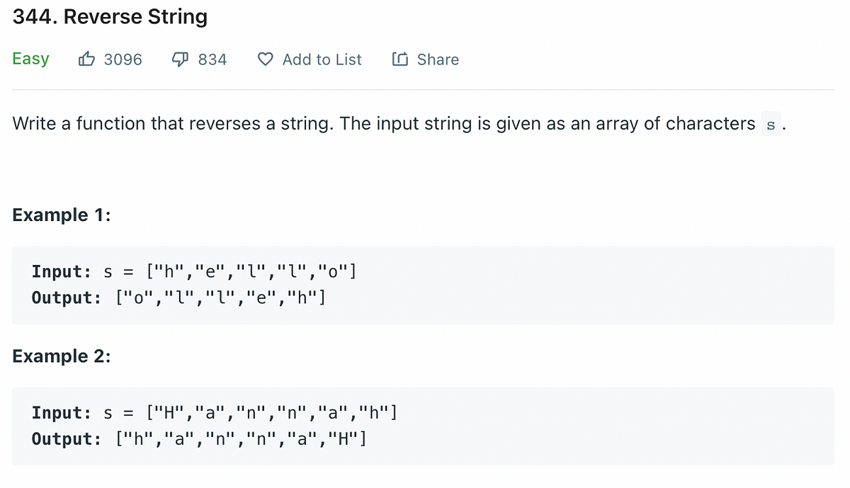Click the Share text link
Viewport: 850px width, 488px height.
coord(438,59)
